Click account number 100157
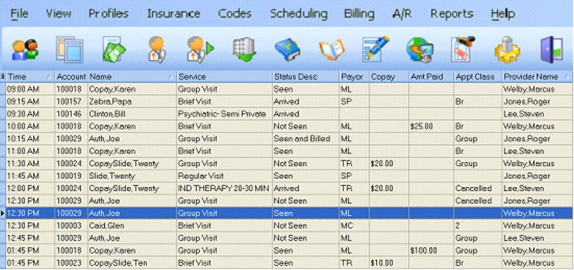Screen dimensions: 574x270 pyautogui.click(x=71, y=102)
